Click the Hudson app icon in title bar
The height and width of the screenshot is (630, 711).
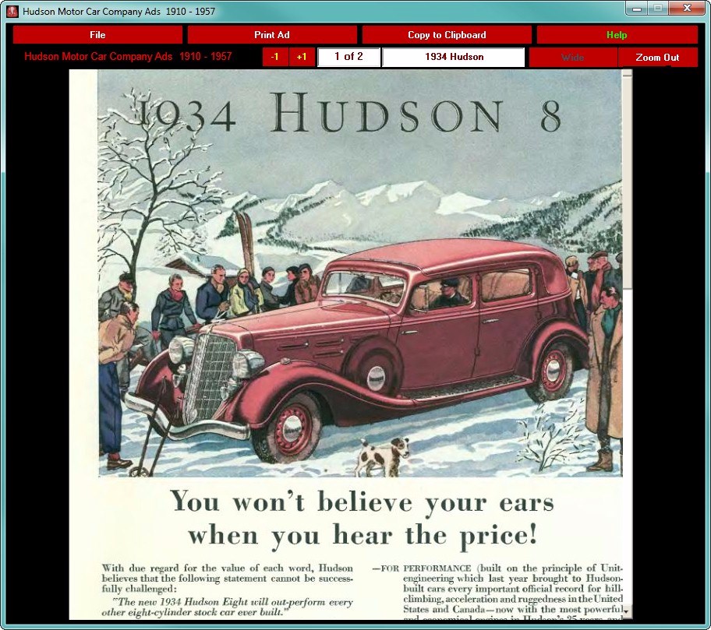(12, 11)
